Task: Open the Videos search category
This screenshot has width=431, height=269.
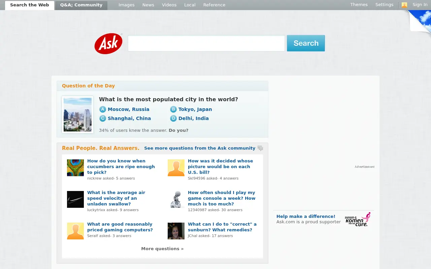Action: (169, 5)
